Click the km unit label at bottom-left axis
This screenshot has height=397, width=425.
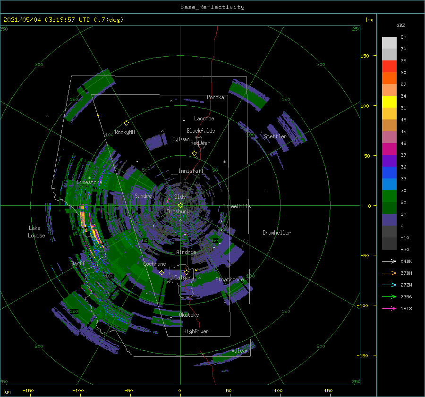tap(7, 392)
